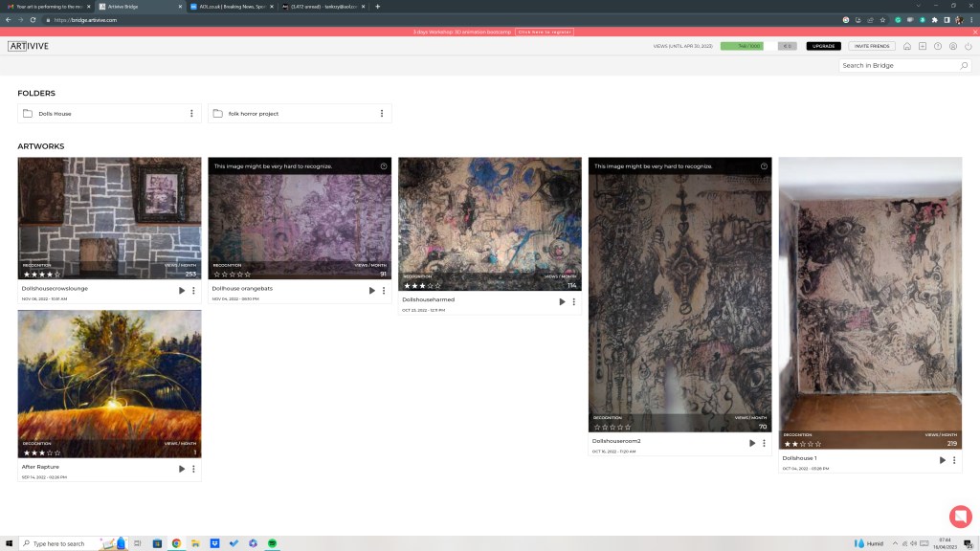Open the user account profile icon
The width and height of the screenshot is (980, 551).
click(953, 46)
